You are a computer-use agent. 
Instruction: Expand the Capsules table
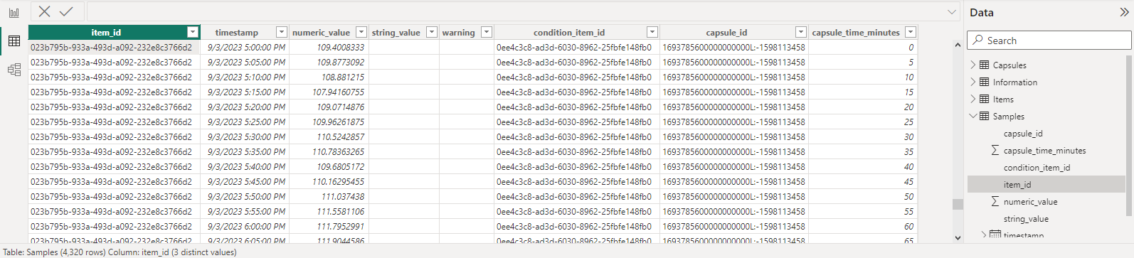point(973,65)
